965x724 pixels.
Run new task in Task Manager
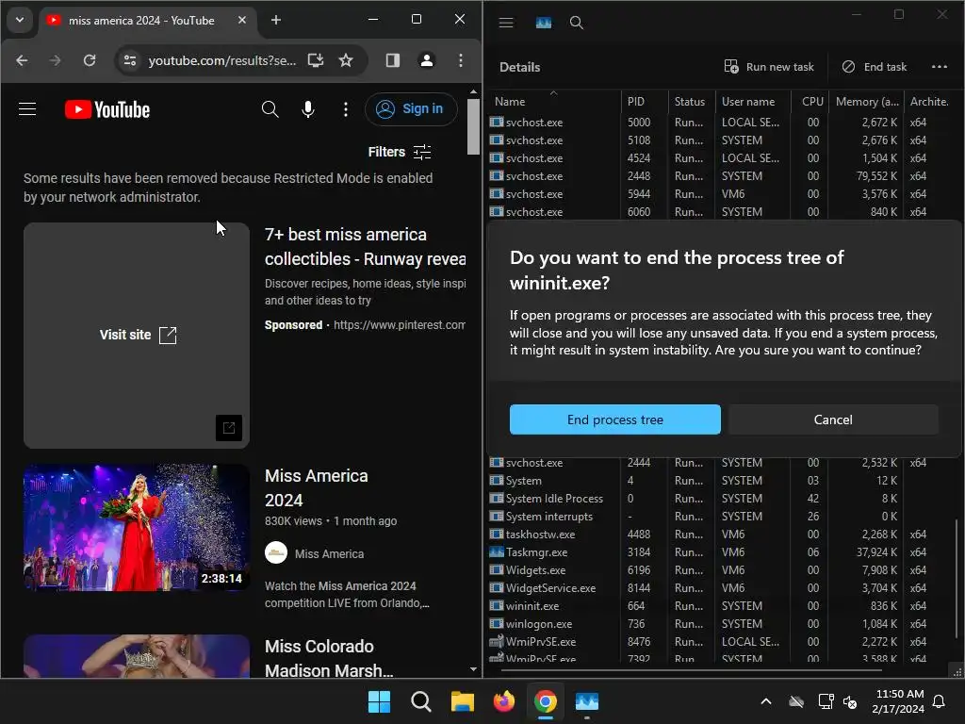coord(769,67)
